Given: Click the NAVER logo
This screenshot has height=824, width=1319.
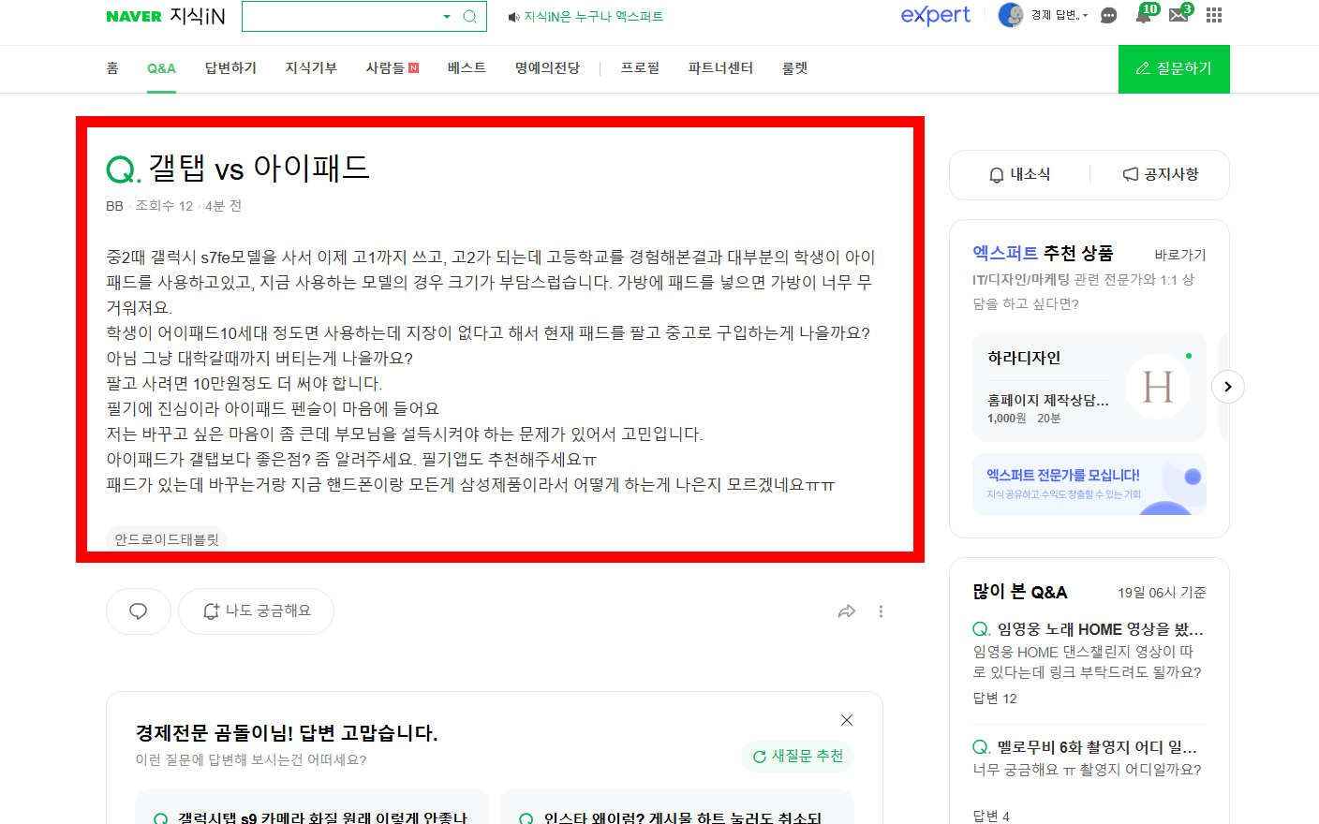Looking at the screenshot, I should 134,16.
